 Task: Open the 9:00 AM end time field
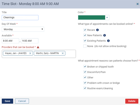[x=30, y=41]
